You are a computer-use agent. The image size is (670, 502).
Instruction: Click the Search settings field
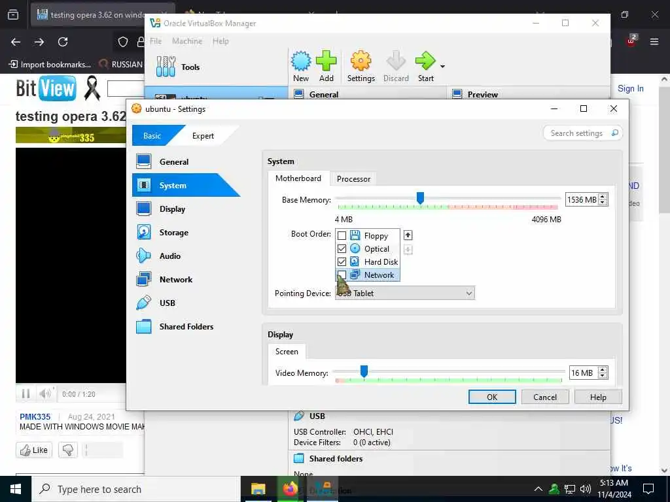point(583,133)
